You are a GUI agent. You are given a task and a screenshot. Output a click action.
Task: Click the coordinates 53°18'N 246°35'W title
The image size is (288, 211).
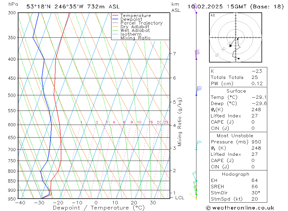pyautogui.click(x=55, y=7)
